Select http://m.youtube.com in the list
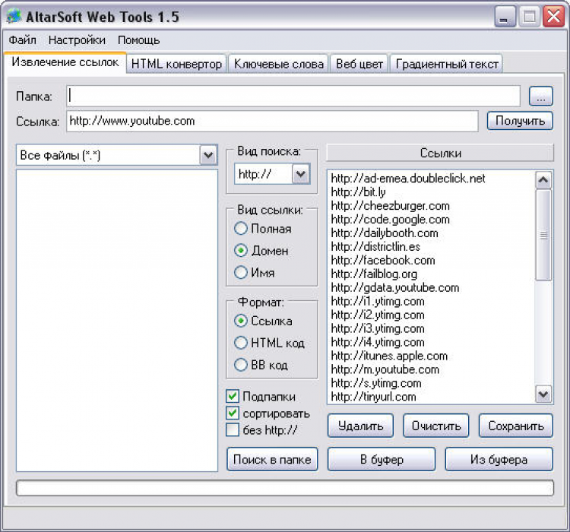 click(385, 369)
